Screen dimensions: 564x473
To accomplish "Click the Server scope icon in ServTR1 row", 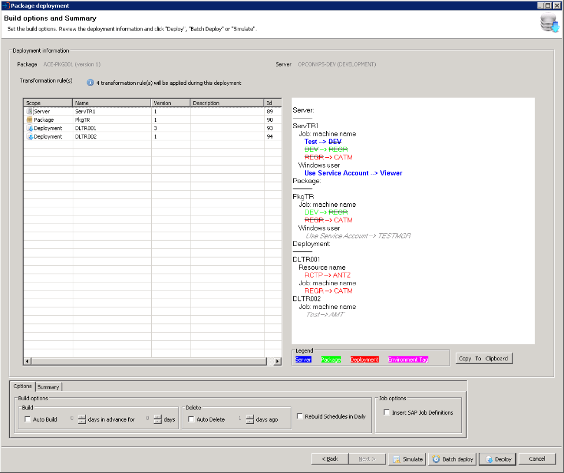I will point(29,111).
